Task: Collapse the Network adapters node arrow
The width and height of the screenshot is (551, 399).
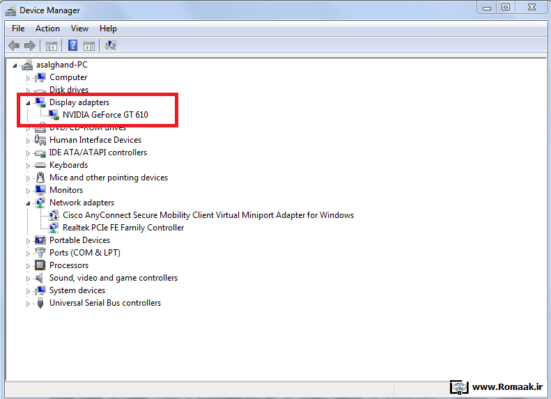Action: [x=28, y=203]
